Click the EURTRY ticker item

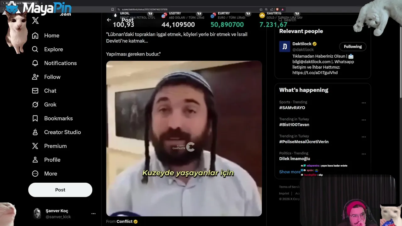231,20
